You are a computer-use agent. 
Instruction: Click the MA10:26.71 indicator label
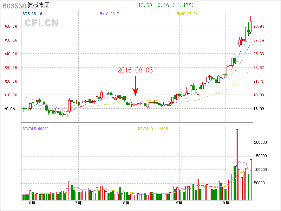click(x=110, y=14)
